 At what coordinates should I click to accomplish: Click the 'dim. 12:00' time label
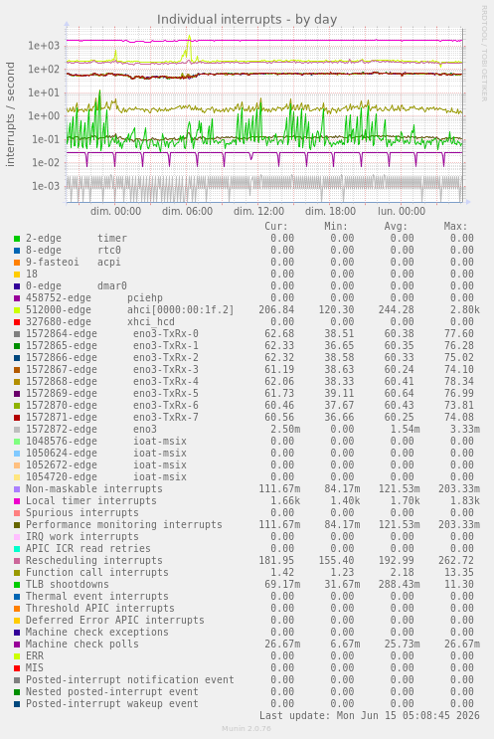tap(258, 211)
